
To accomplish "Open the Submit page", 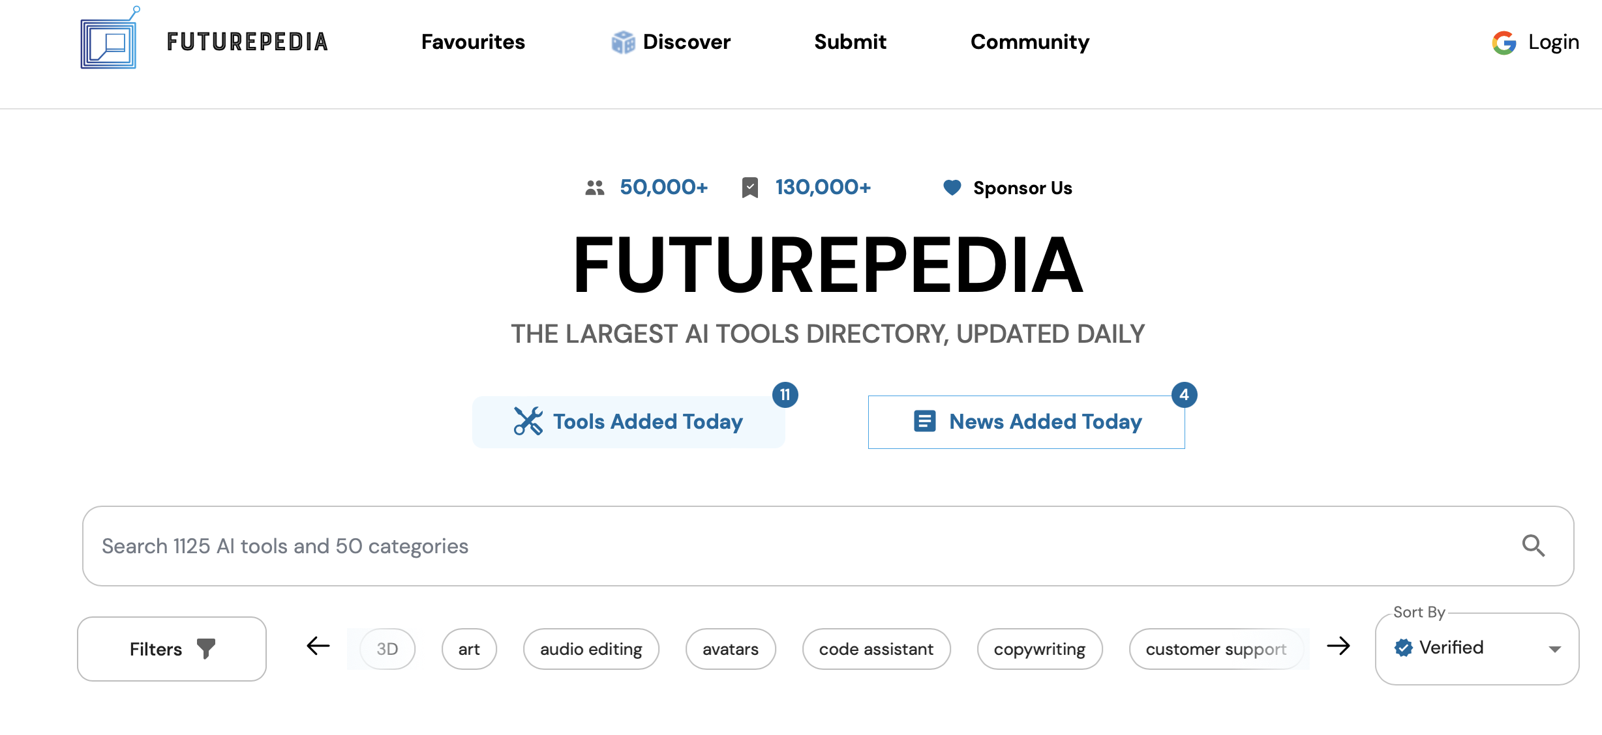I will tap(850, 42).
